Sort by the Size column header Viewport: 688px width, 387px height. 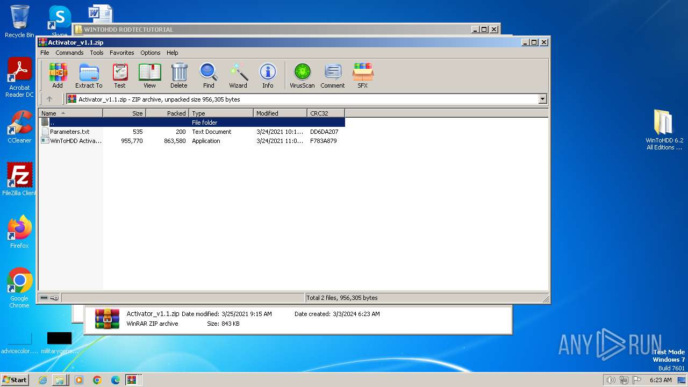pyautogui.click(x=124, y=113)
